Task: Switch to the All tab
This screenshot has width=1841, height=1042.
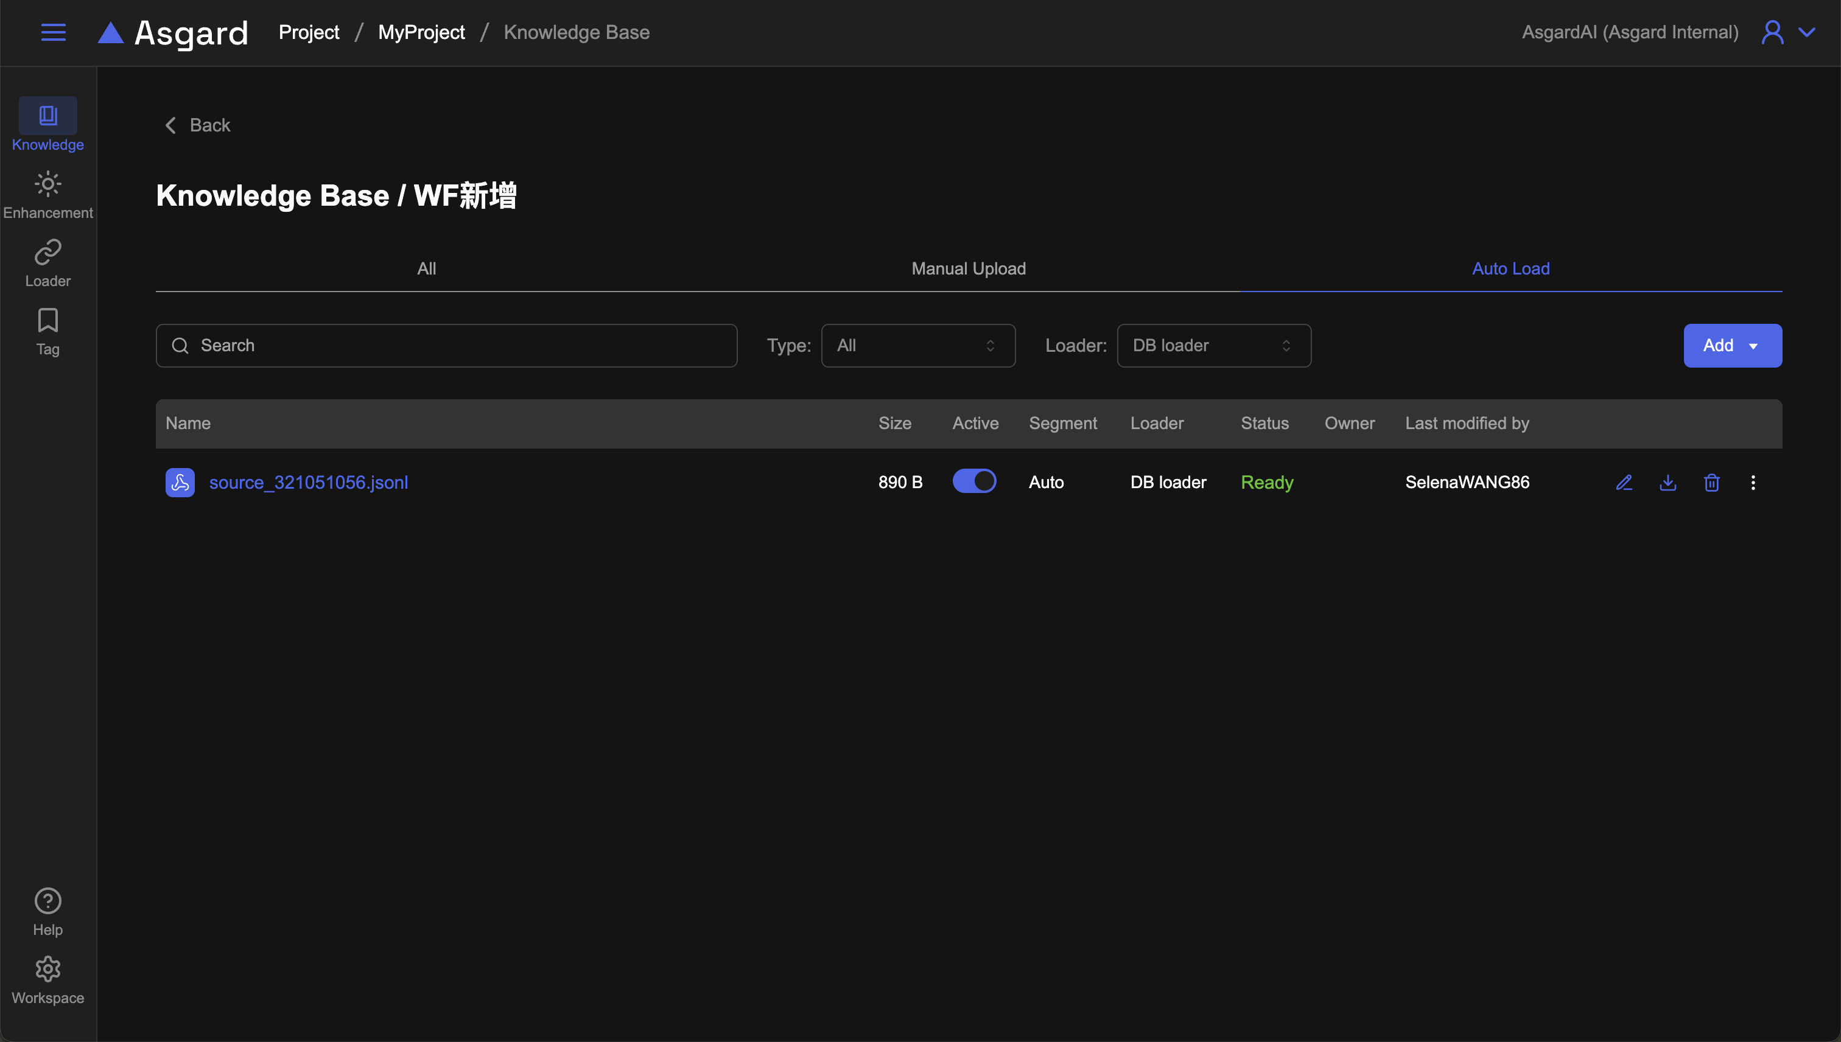Action: tap(426, 268)
